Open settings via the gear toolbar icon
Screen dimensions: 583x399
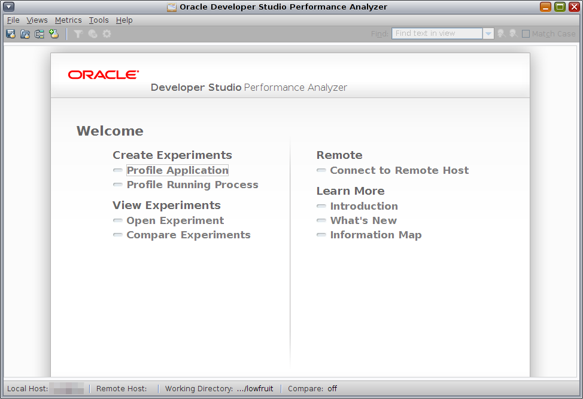(x=107, y=34)
